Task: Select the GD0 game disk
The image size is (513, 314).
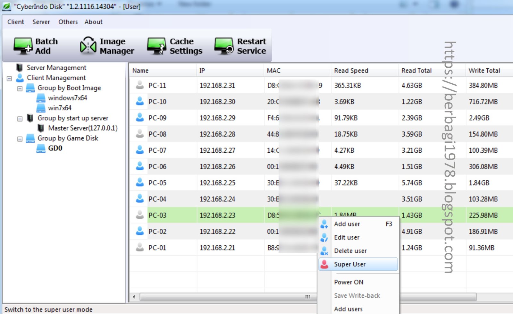Action: pyautogui.click(x=55, y=148)
